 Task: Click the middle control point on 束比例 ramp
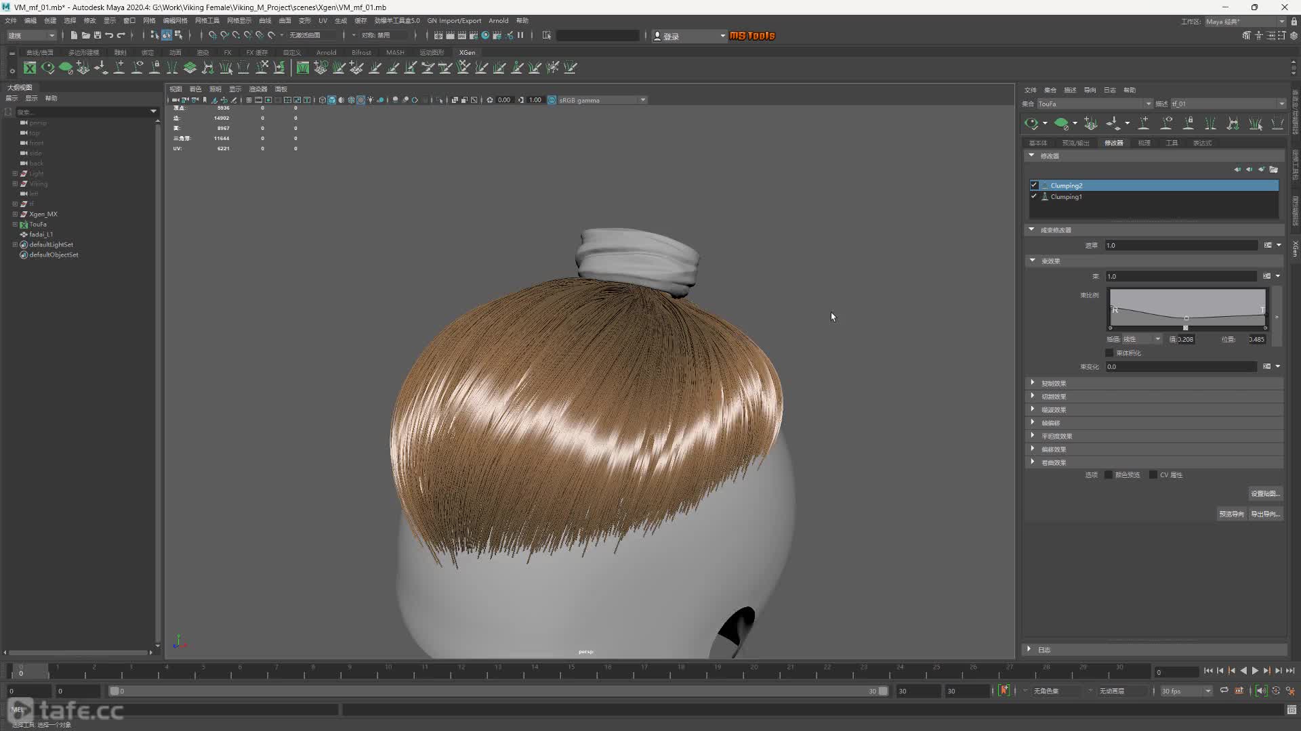click(x=1186, y=318)
